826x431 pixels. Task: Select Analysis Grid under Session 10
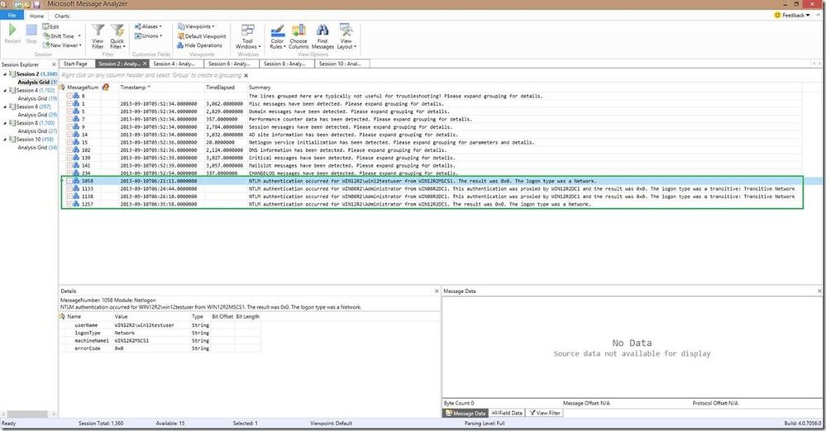coord(37,147)
